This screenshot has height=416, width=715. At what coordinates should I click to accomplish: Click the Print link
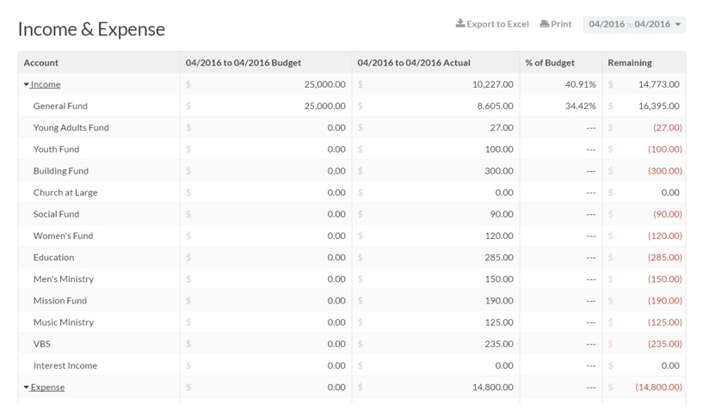tap(556, 24)
